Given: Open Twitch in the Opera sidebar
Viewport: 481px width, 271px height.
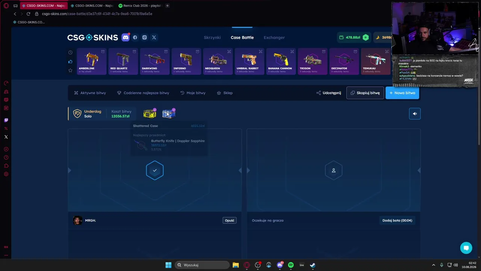Looking at the screenshot, I should point(6,120).
